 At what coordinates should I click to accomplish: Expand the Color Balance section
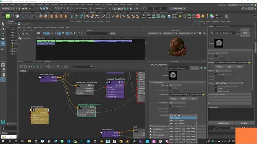pos(150,129)
